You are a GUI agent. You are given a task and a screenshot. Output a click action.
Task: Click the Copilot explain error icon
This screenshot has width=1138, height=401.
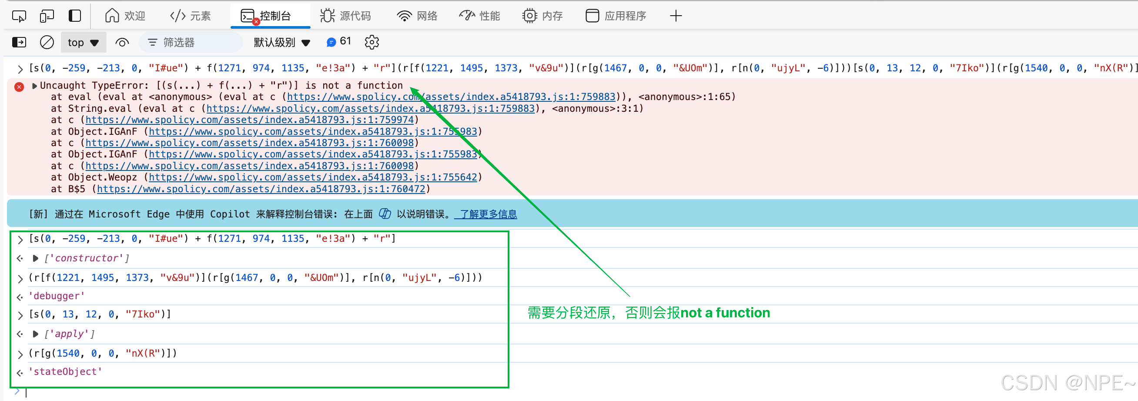pyautogui.click(x=385, y=214)
